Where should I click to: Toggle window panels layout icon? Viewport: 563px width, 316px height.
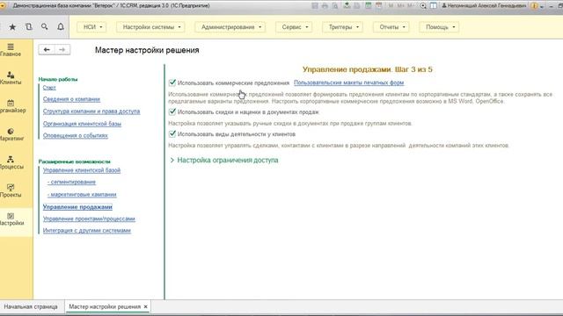tap(434, 6)
